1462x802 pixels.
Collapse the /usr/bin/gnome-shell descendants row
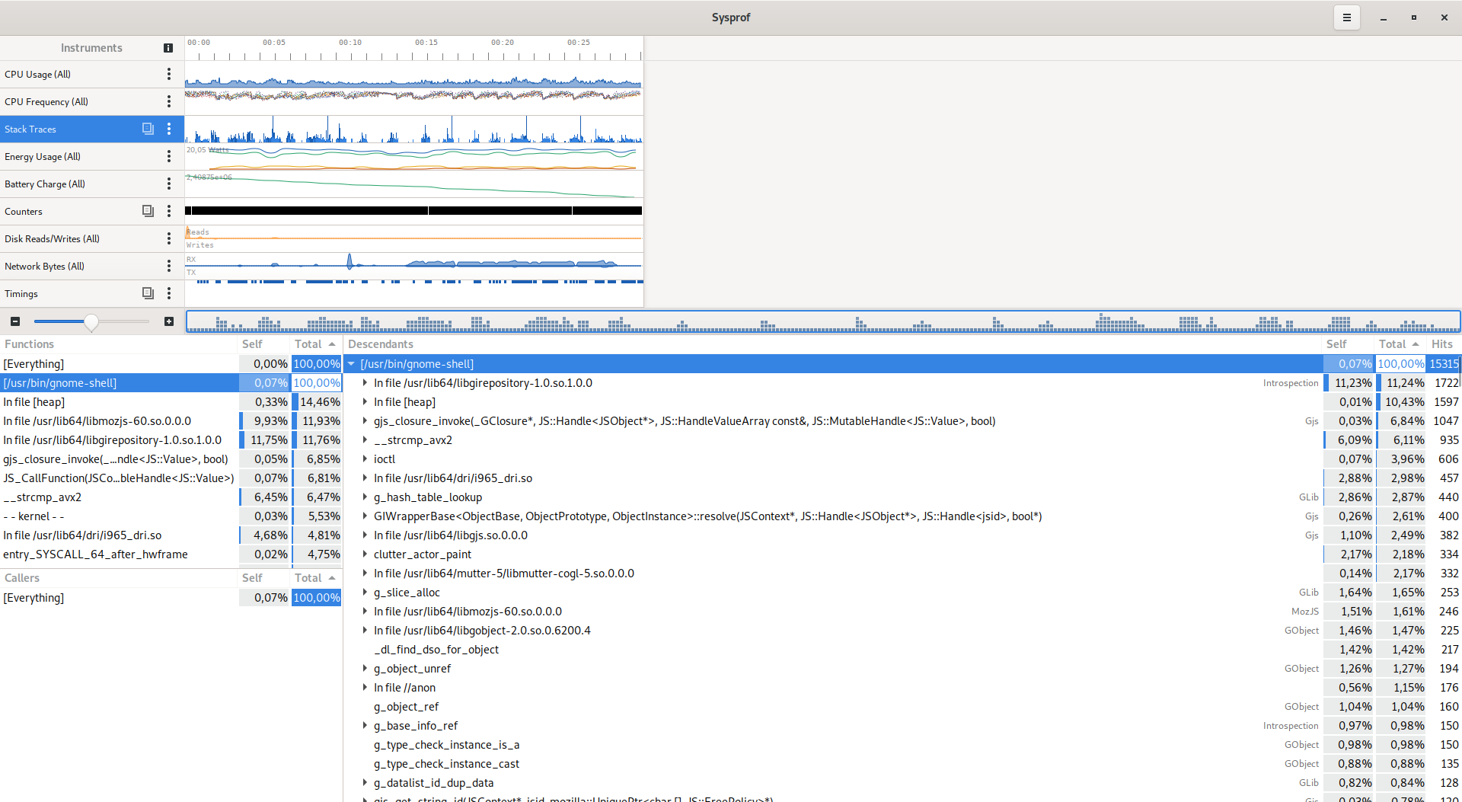click(351, 364)
